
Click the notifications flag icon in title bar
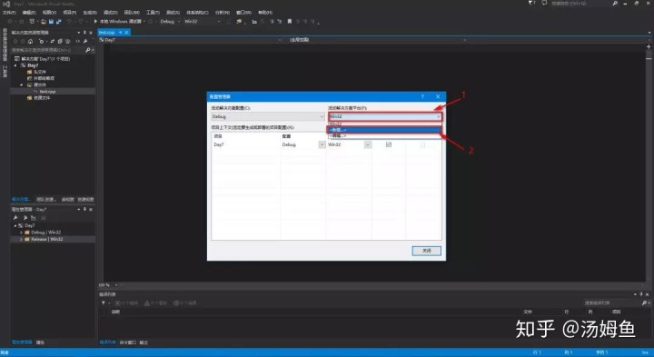[x=531, y=3]
